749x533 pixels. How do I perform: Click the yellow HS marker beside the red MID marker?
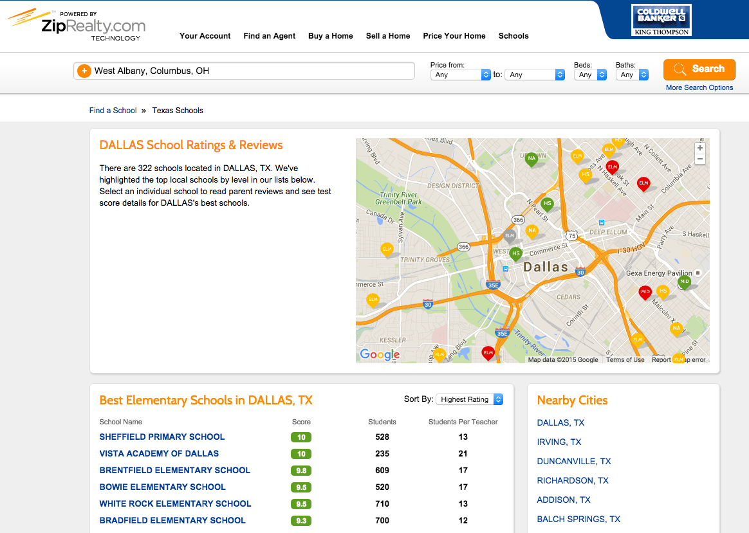click(663, 291)
